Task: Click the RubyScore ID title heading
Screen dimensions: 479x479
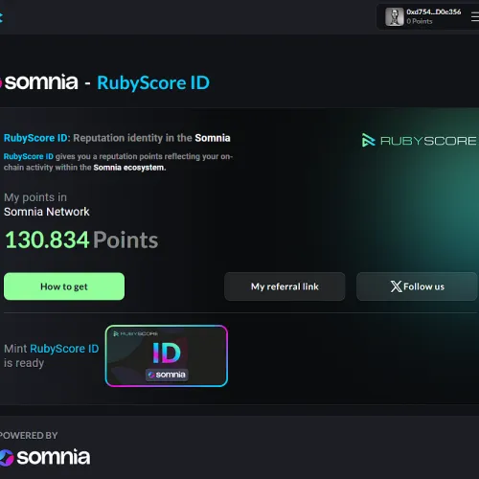Action: [x=153, y=83]
